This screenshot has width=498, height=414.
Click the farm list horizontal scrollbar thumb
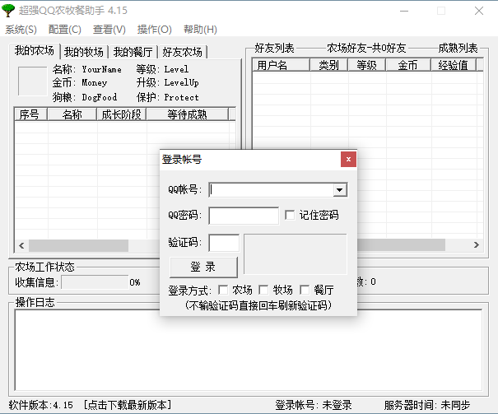click(78, 245)
